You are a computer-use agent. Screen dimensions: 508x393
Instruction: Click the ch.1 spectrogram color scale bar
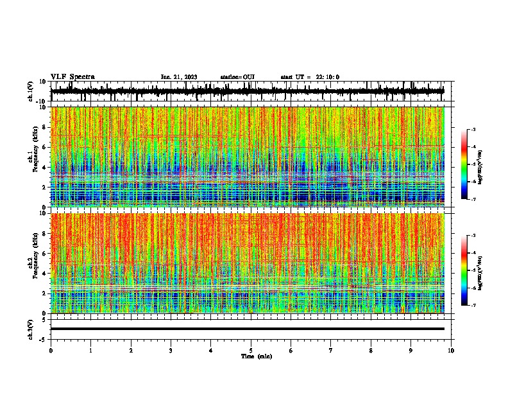(x=464, y=164)
